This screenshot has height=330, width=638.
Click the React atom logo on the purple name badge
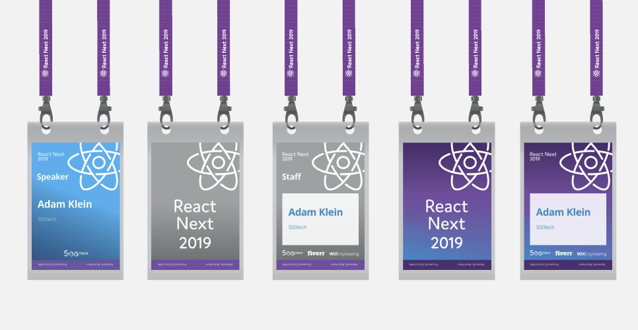pos(586,166)
